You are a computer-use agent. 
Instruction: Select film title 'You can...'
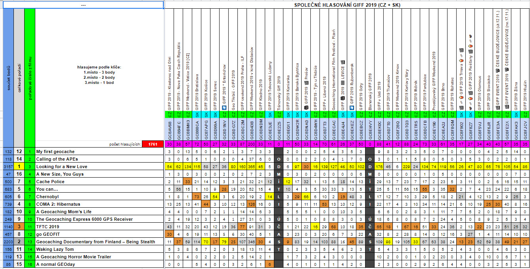coord(99,189)
